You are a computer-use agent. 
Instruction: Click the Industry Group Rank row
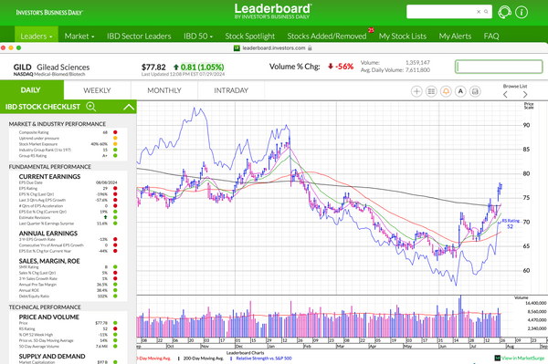[x=68, y=150]
